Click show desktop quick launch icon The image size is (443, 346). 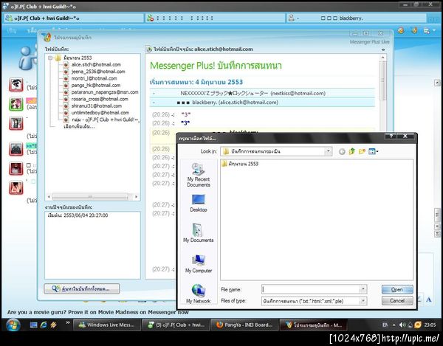(34, 325)
